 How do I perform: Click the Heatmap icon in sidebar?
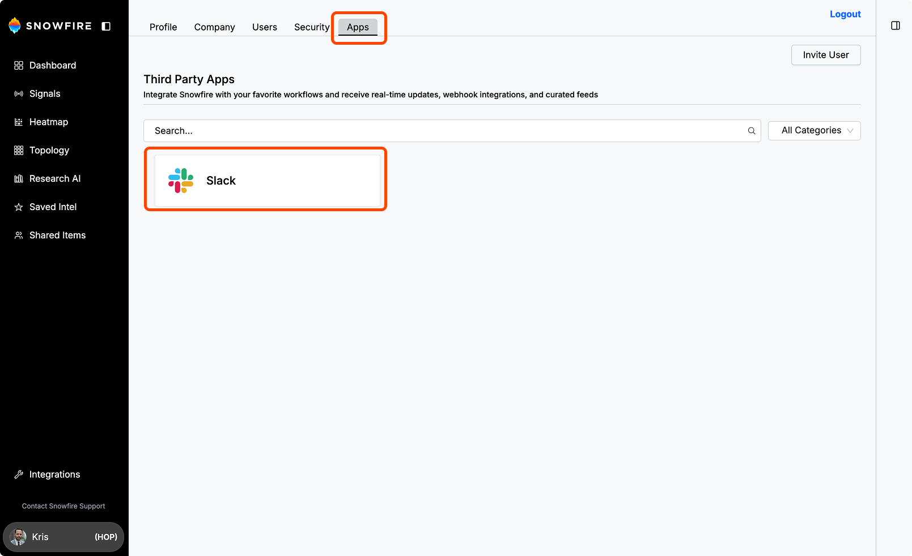point(19,122)
